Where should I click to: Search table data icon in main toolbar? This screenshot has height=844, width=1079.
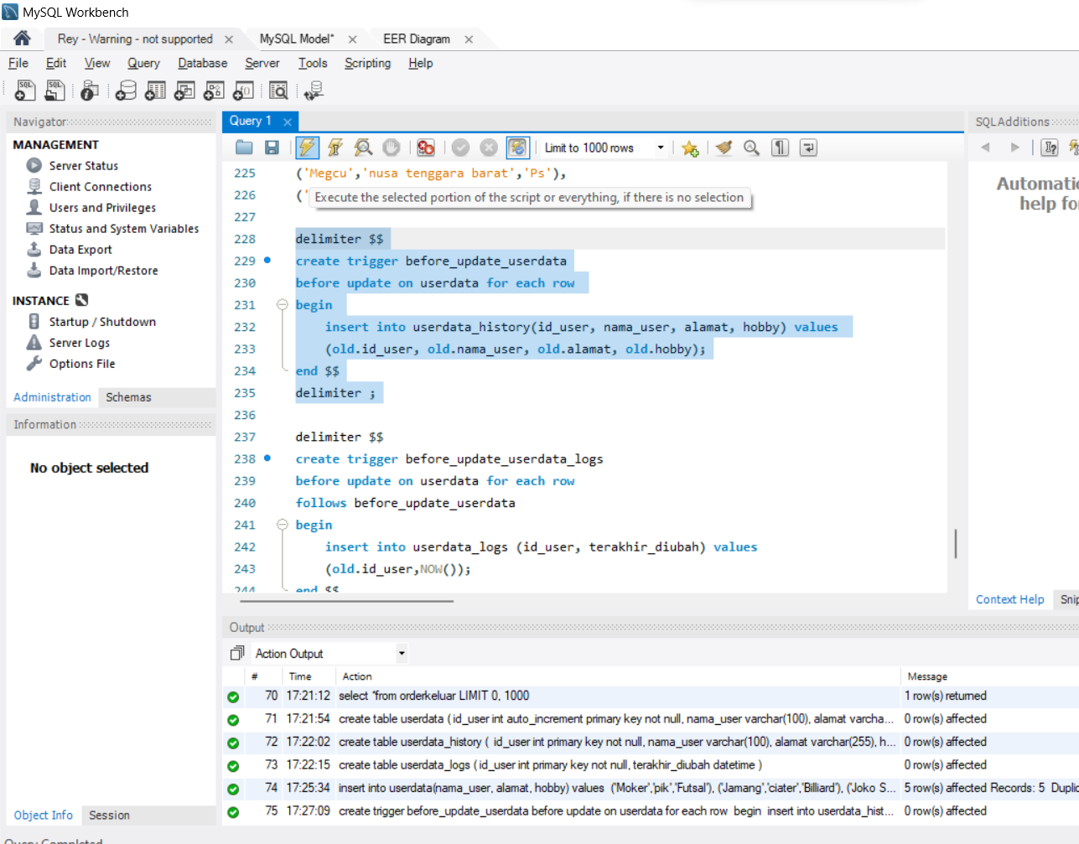click(x=278, y=91)
